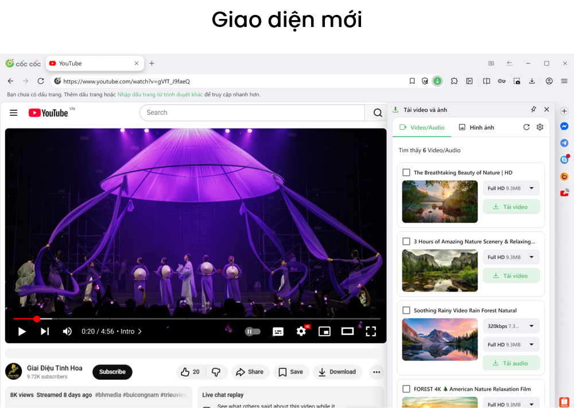Switch to the Video/Audio tab
This screenshot has height=408, width=574.
[x=422, y=127]
